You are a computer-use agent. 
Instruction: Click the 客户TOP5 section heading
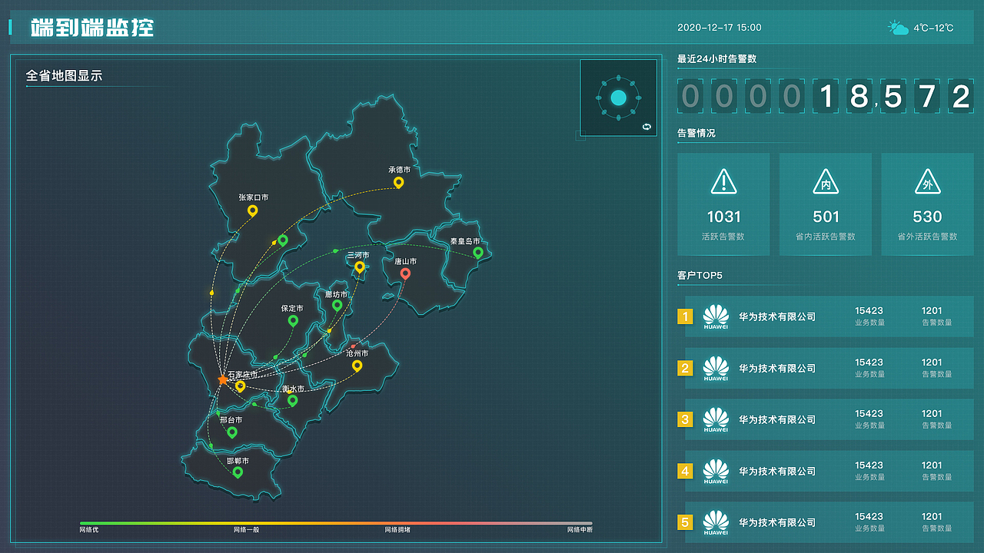pyautogui.click(x=700, y=275)
